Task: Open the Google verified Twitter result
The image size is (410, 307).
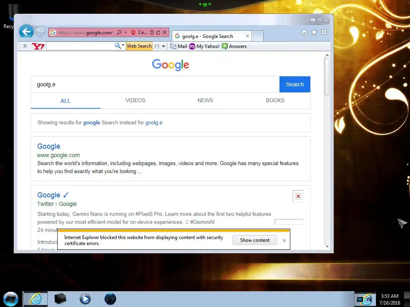Action: tap(53, 195)
